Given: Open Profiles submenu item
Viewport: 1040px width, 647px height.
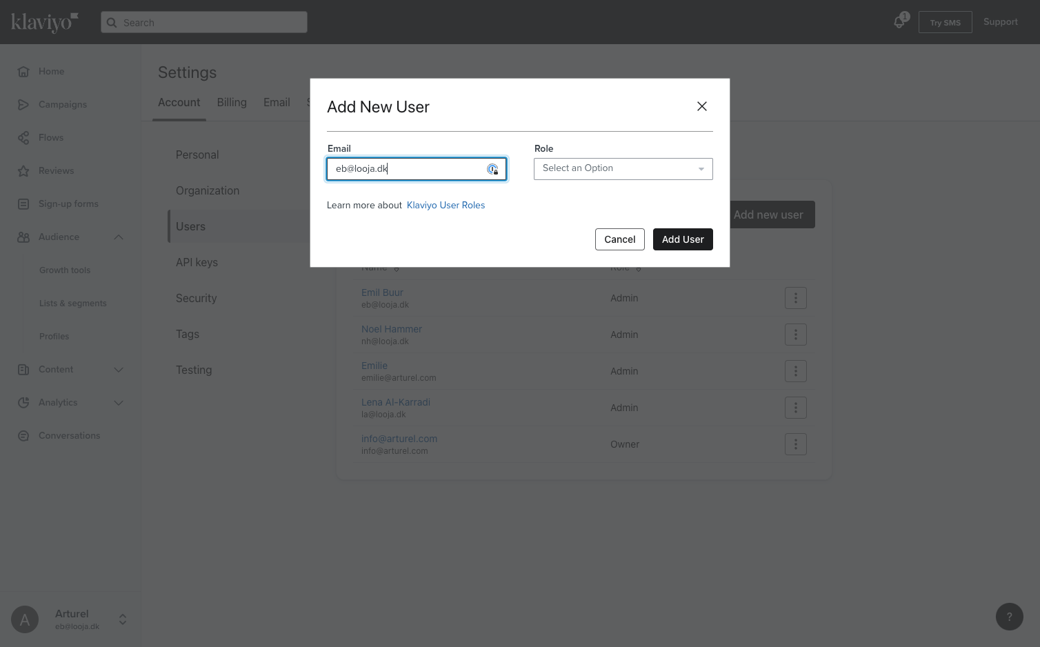Looking at the screenshot, I should [54, 337].
